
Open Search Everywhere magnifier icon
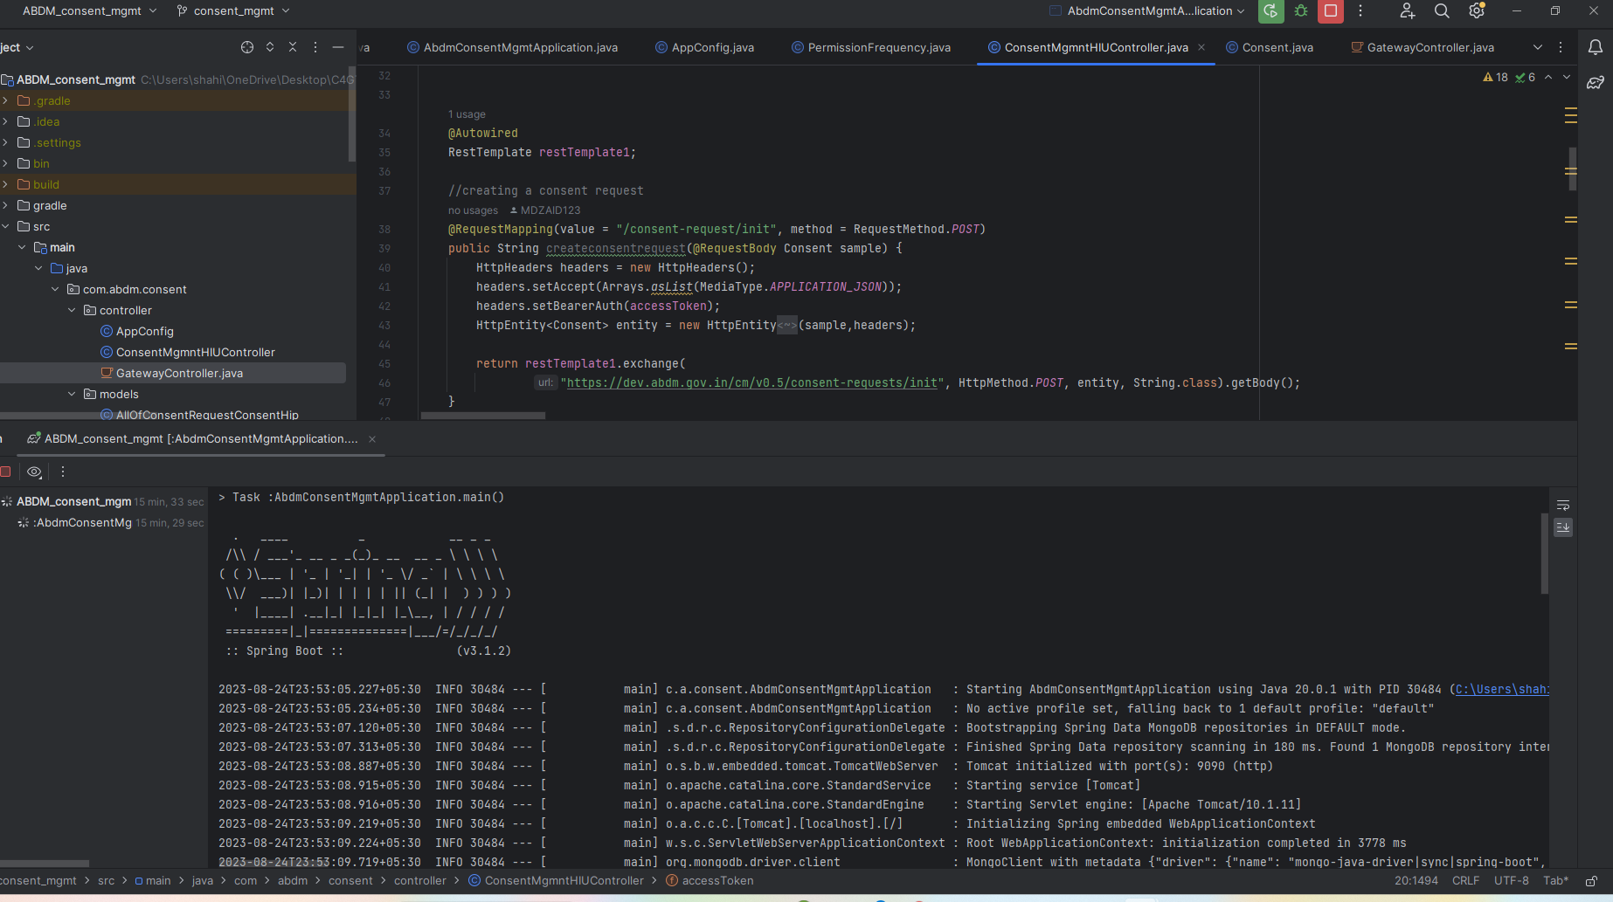(x=1442, y=11)
